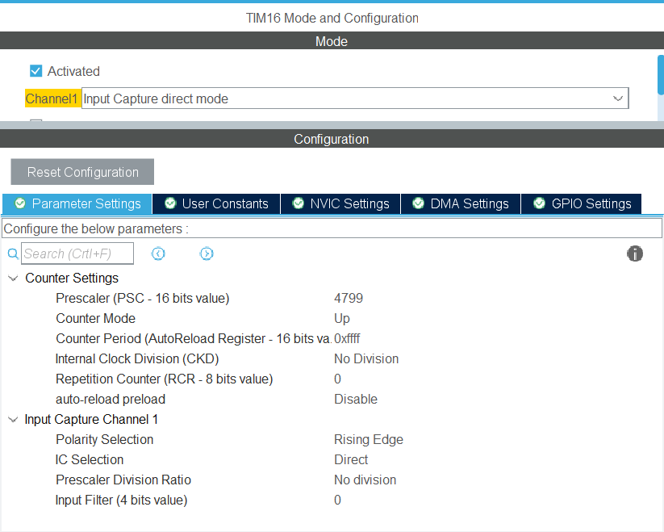Switch to the DMA Settings tab

461,203
